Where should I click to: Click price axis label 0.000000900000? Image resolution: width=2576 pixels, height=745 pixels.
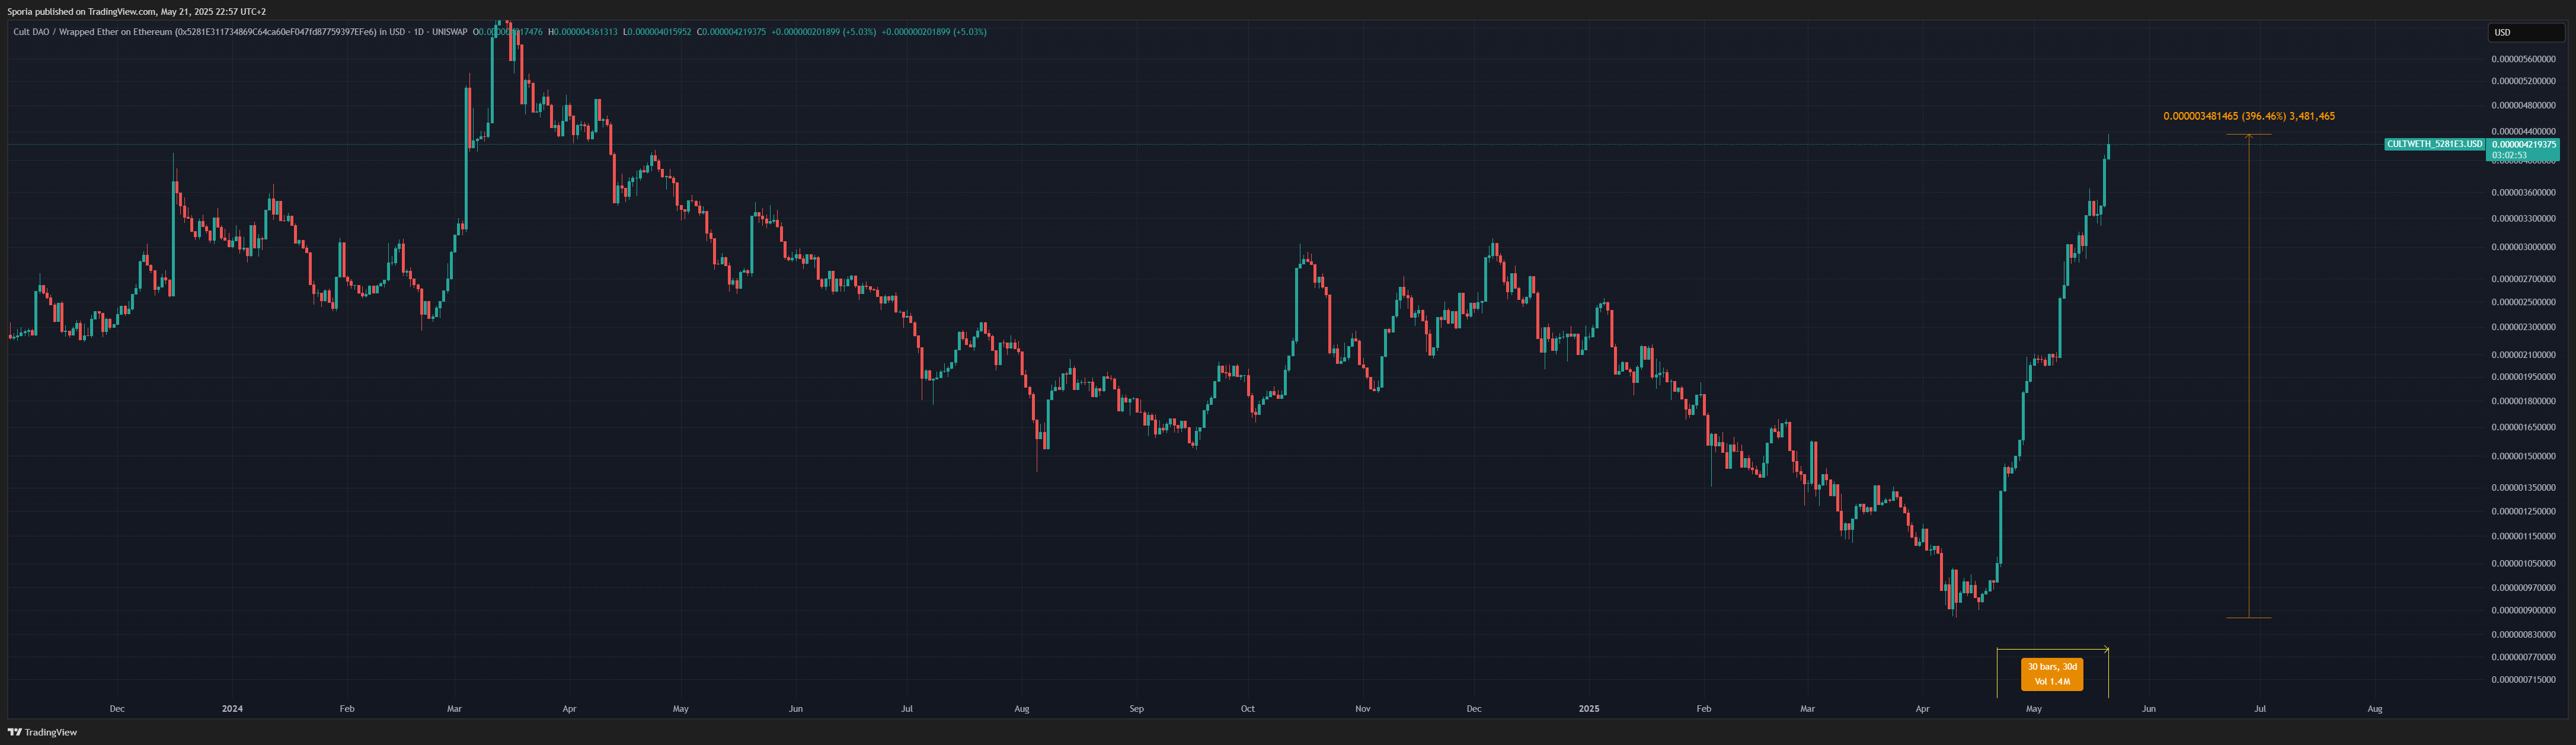(2523, 610)
